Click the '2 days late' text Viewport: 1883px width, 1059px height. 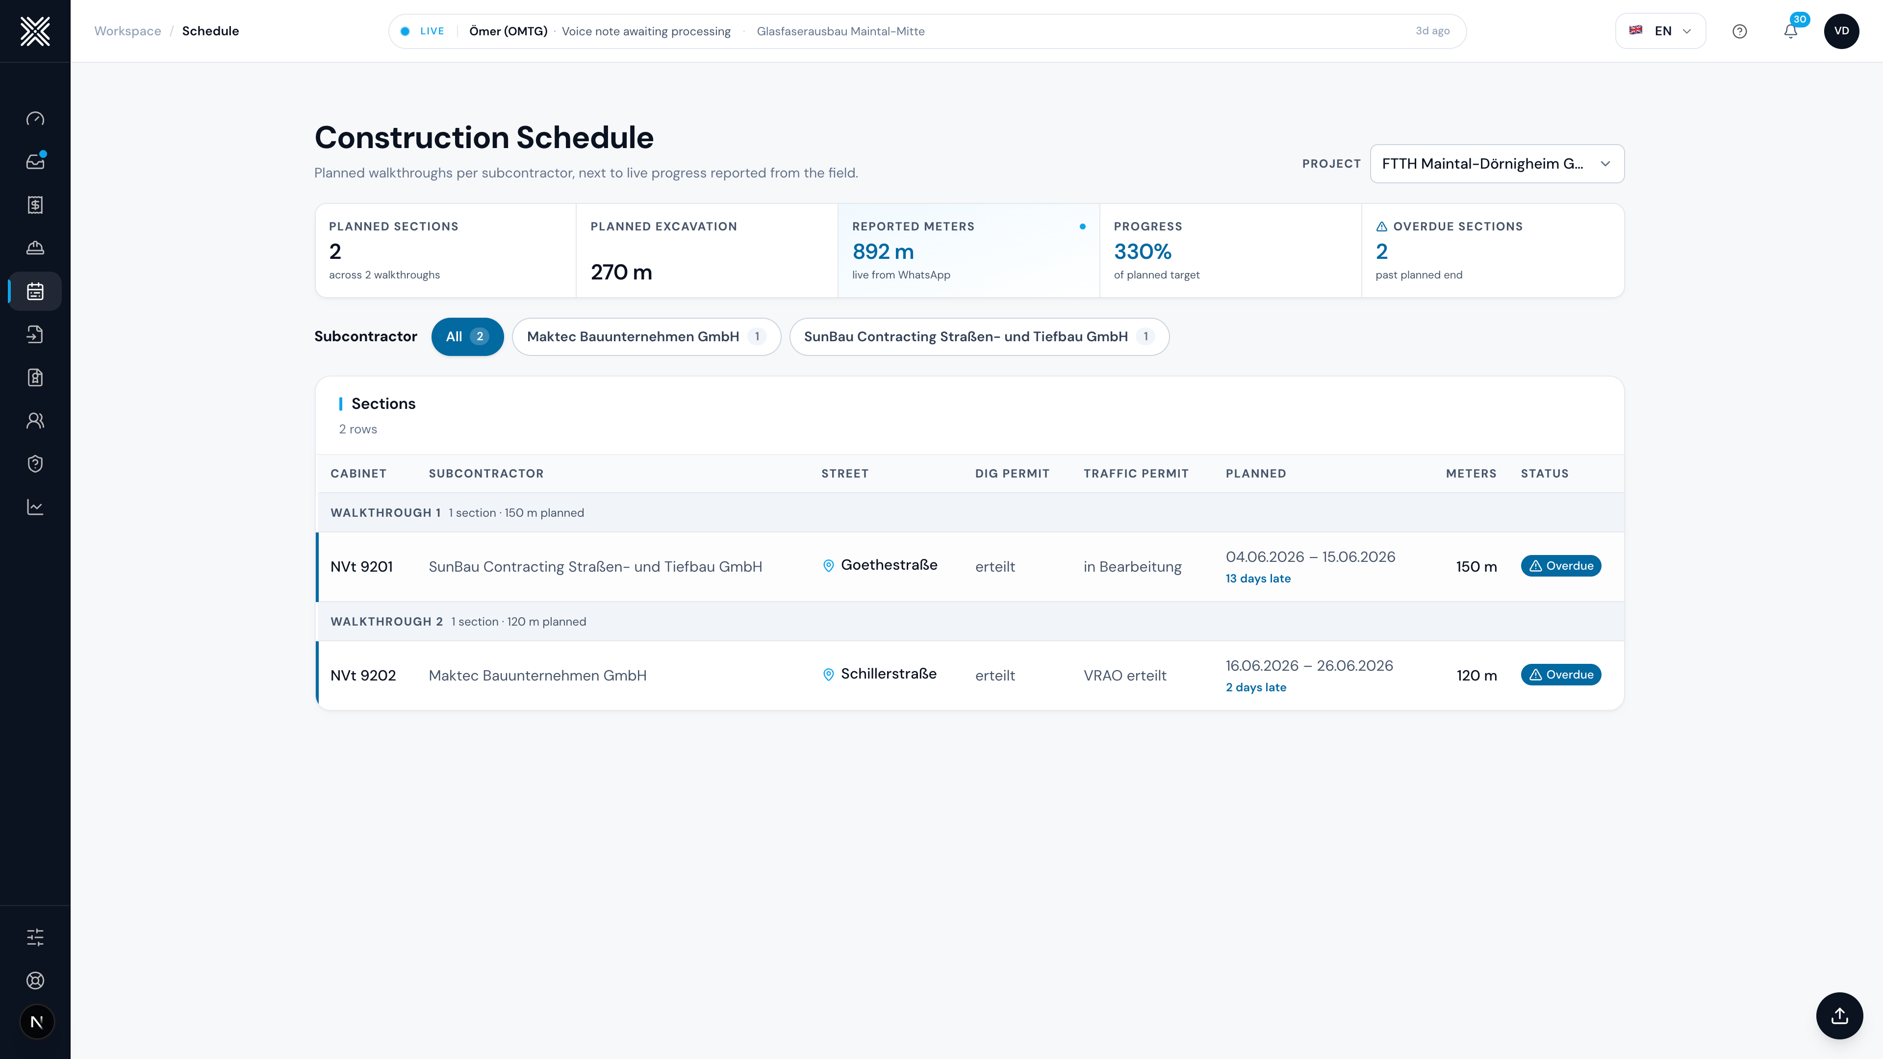(1256, 687)
